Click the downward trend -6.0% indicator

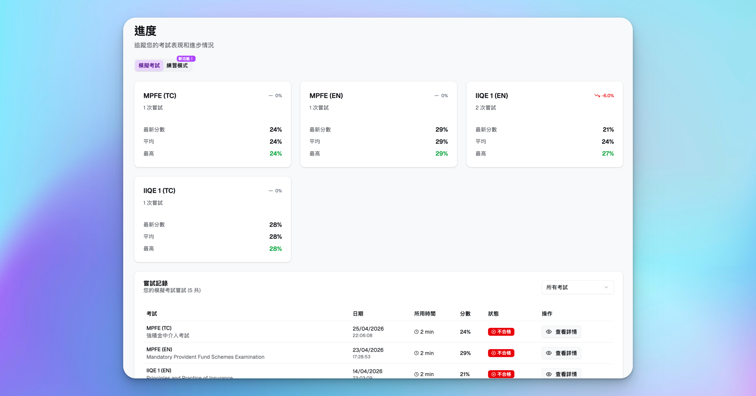(604, 96)
